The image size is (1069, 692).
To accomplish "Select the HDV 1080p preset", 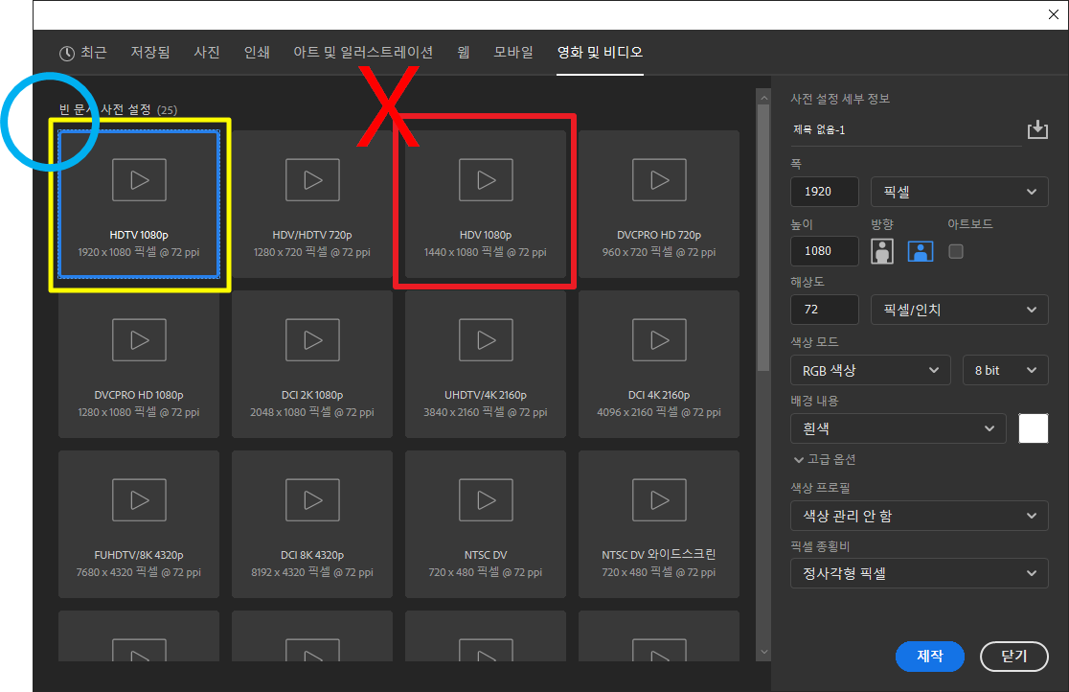I will (486, 204).
